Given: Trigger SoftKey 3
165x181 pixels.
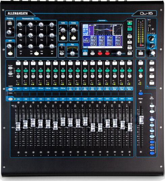Looking at the screenshot, I should pos(152,76).
